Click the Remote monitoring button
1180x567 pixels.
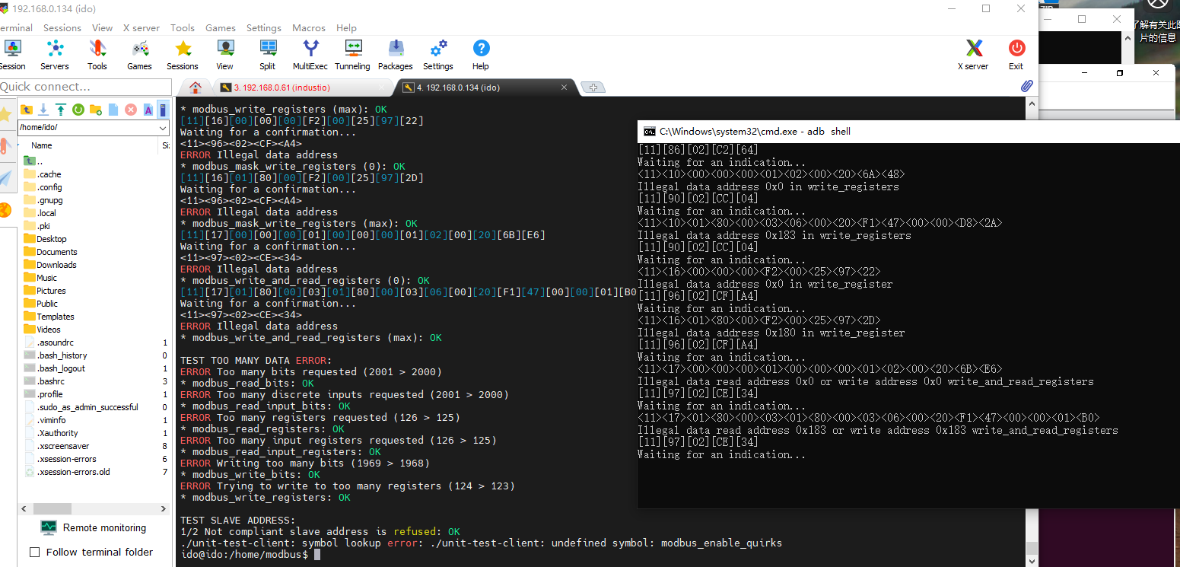94,527
